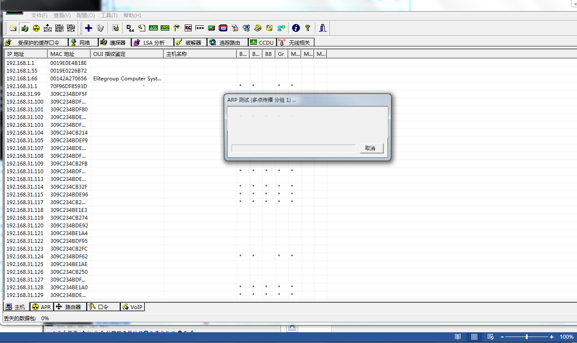This screenshot has height=343, width=577.
Task: Toggle the Start/Stop APR radiation icon
Action: tap(36, 28)
